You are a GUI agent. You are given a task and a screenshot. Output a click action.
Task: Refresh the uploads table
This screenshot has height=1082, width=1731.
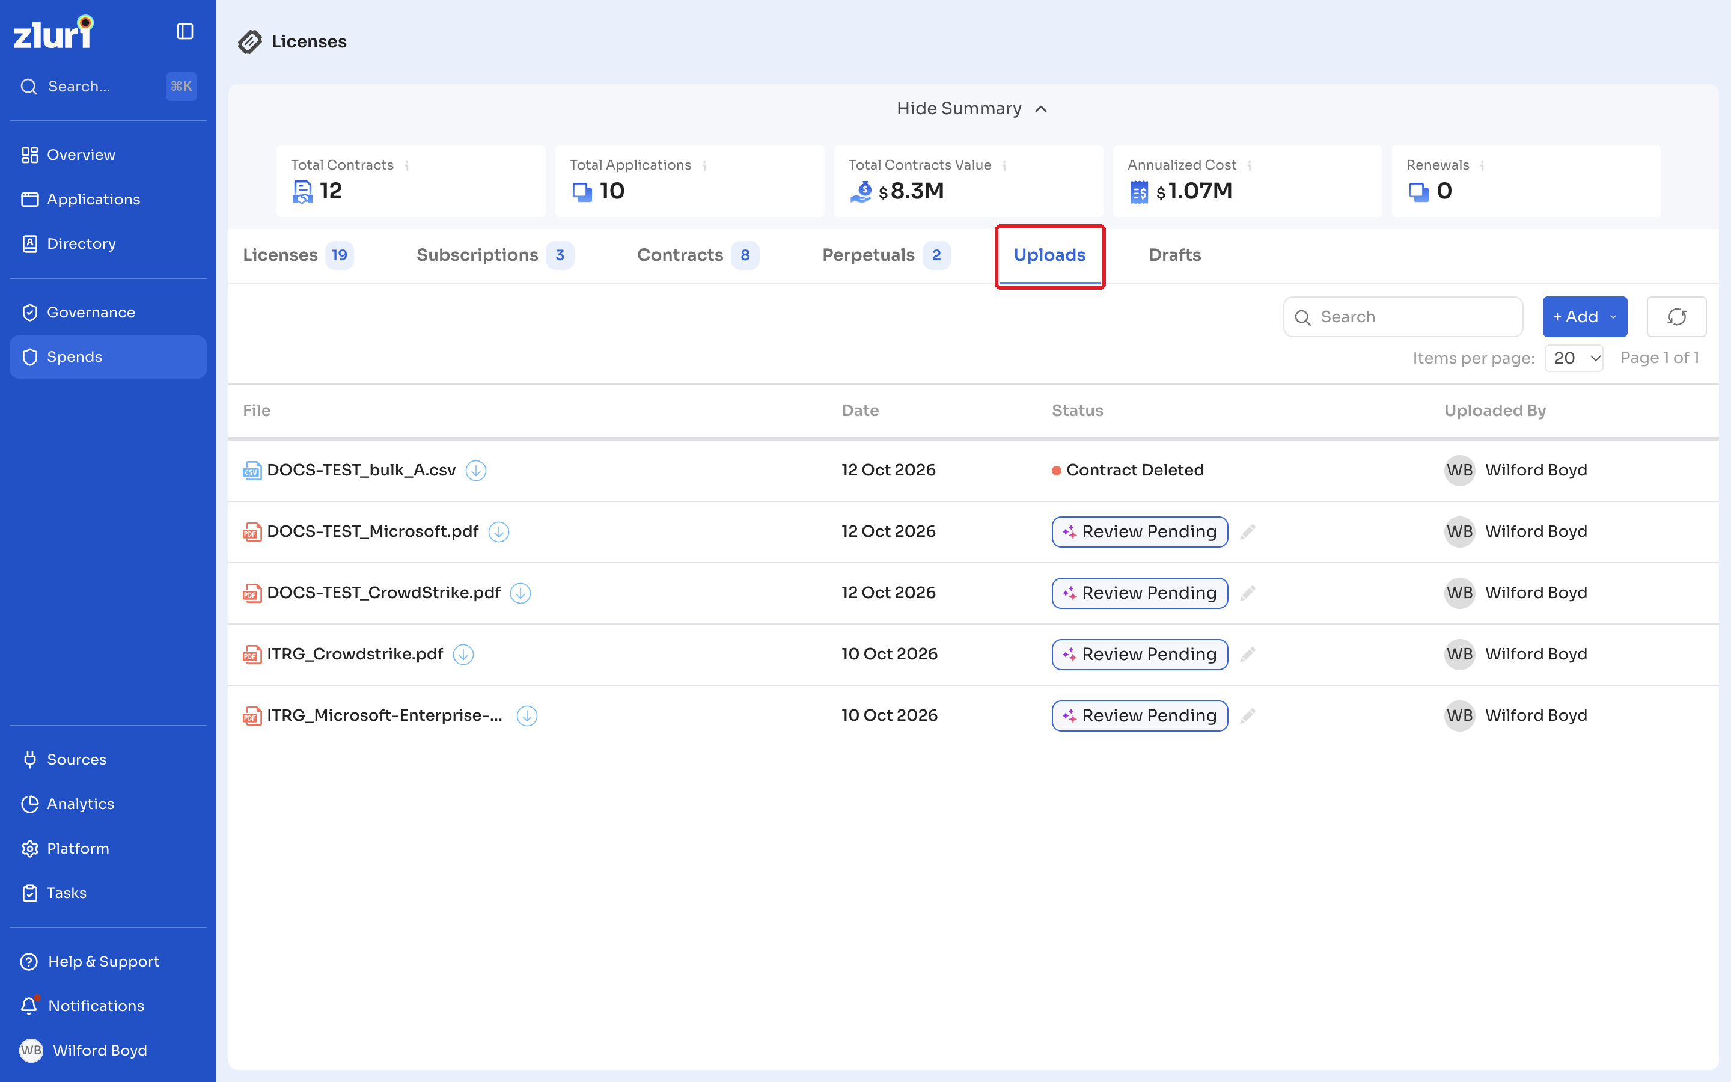click(1677, 317)
